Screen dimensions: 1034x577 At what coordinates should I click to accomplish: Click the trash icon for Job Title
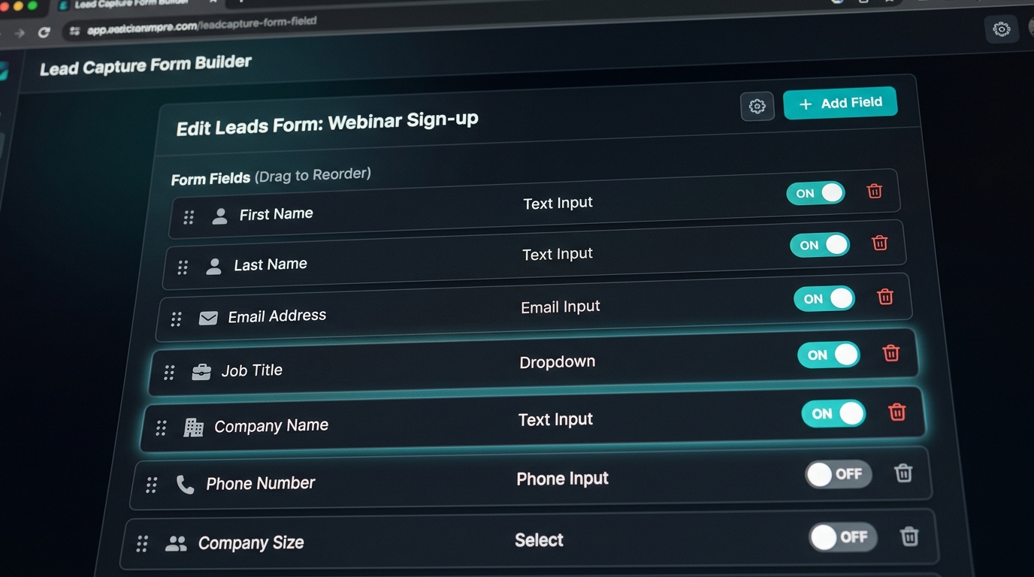(x=891, y=353)
